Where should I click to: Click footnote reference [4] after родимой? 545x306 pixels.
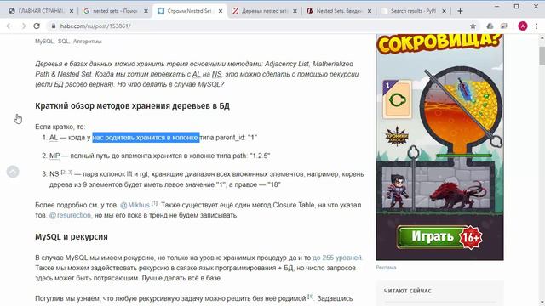[310, 297]
